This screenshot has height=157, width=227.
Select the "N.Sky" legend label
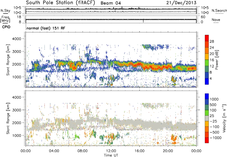(5, 10)
